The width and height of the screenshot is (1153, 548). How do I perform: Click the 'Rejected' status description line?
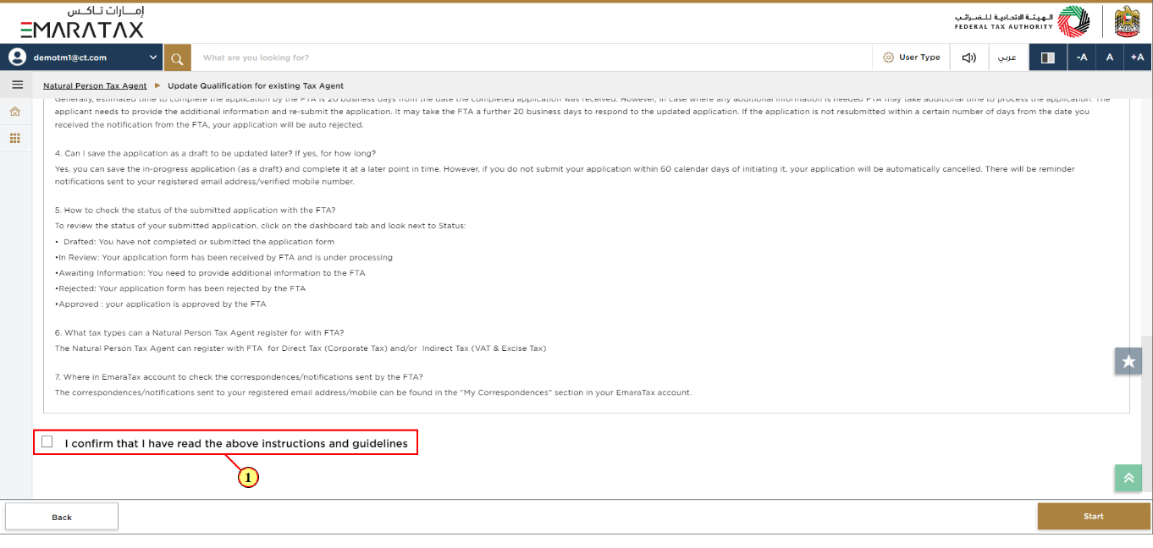pos(180,288)
